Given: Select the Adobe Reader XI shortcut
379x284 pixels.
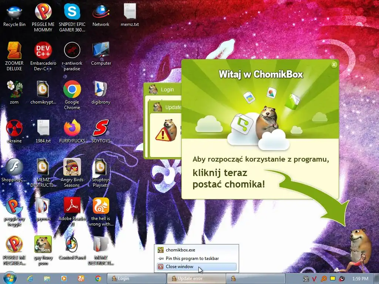Looking at the screenshot, I should click(72, 212).
